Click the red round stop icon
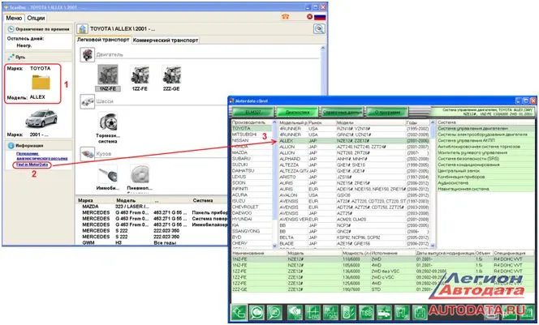 coord(309,16)
